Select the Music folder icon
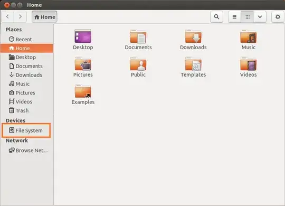The image size is (285, 206). 248,40
